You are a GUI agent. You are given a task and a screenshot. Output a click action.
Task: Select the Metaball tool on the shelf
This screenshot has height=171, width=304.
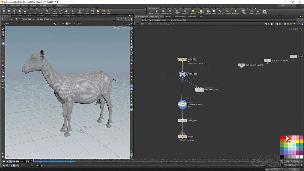coord(92,11)
